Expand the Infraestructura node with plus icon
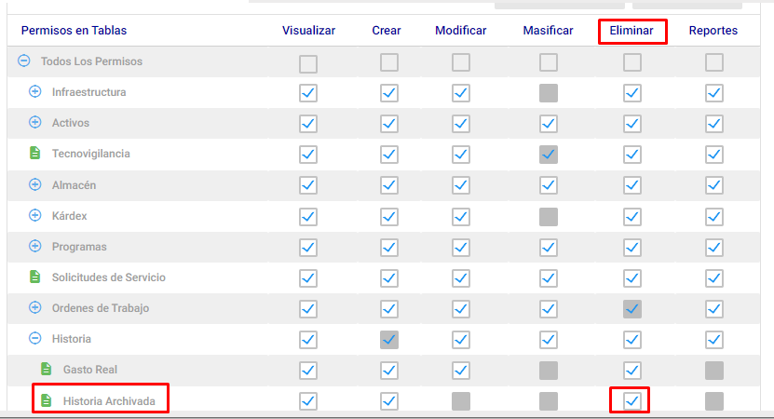Viewport: 774px width, 419px height. coord(34,91)
